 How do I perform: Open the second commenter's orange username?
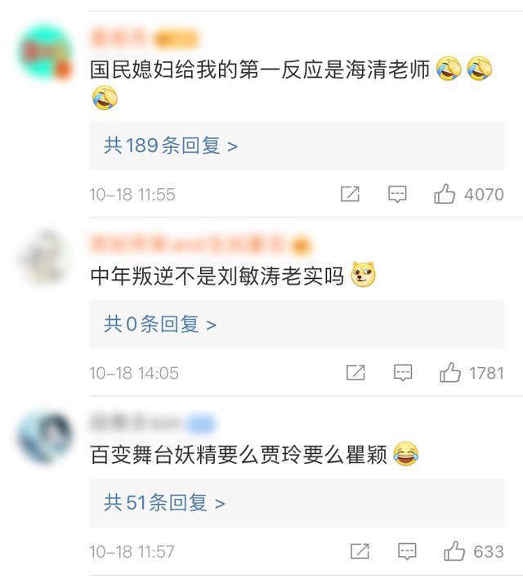[x=187, y=245]
